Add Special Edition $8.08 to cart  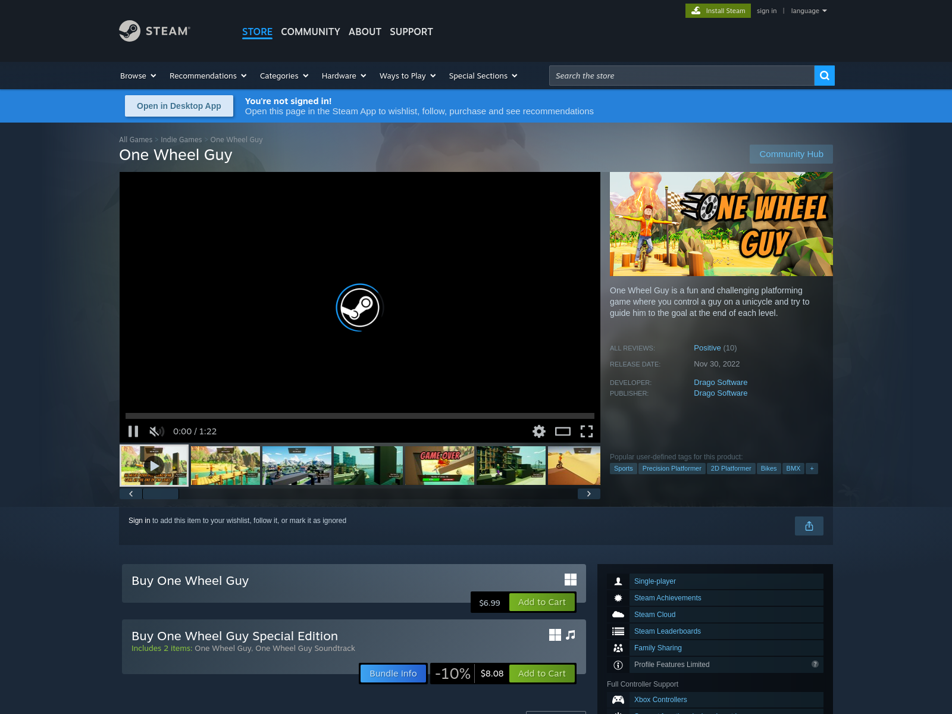(x=542, y=674)
